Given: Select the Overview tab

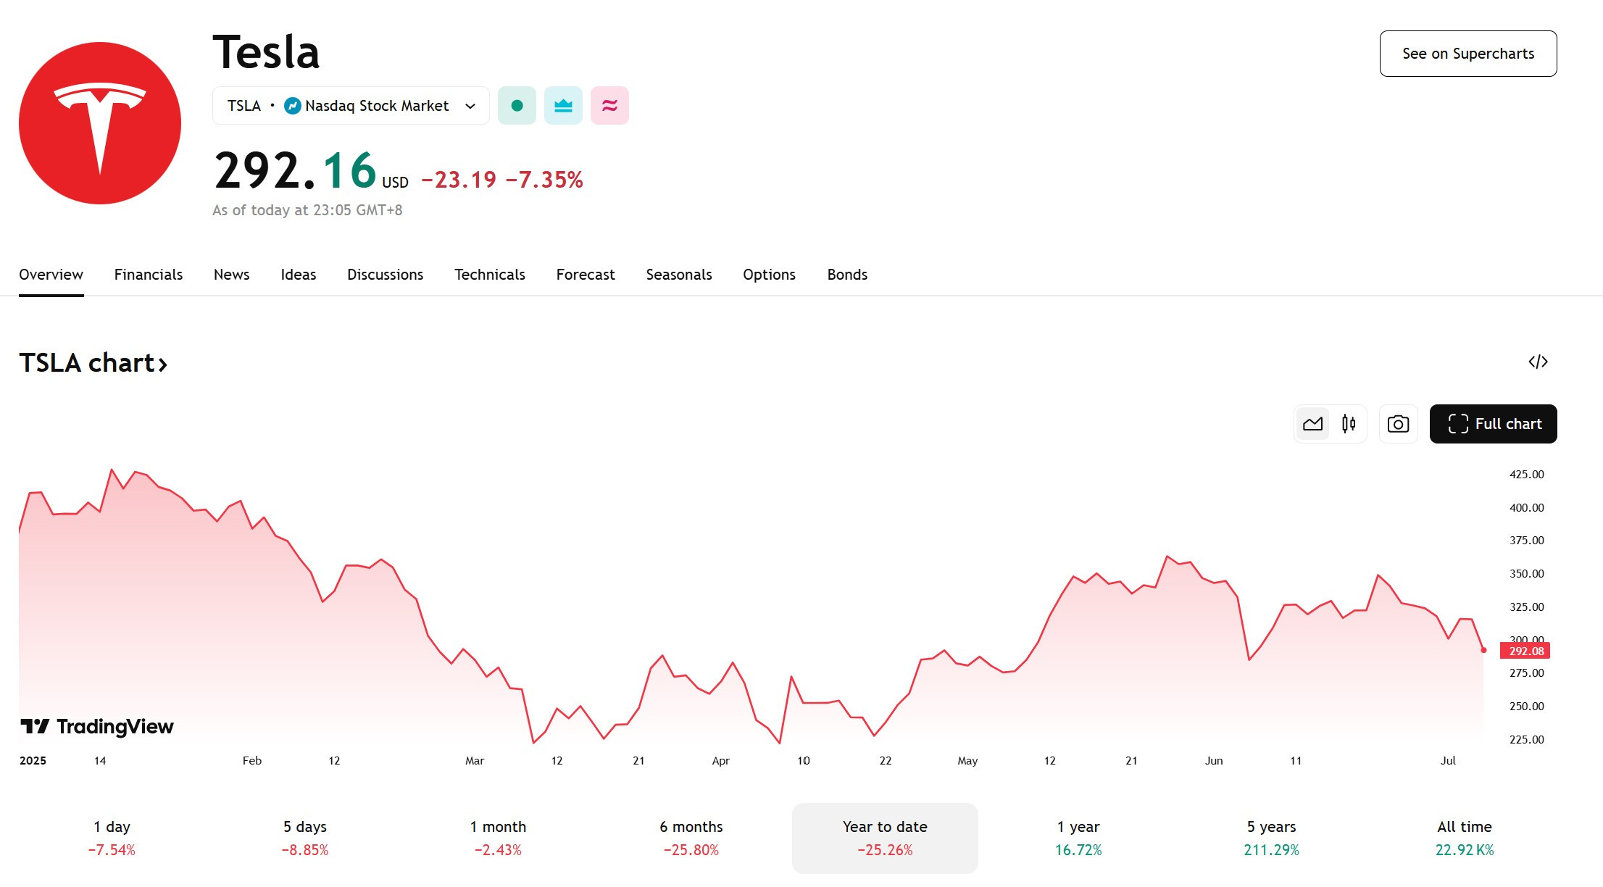Looking at the screenshot, I should [x=51, y=275].
